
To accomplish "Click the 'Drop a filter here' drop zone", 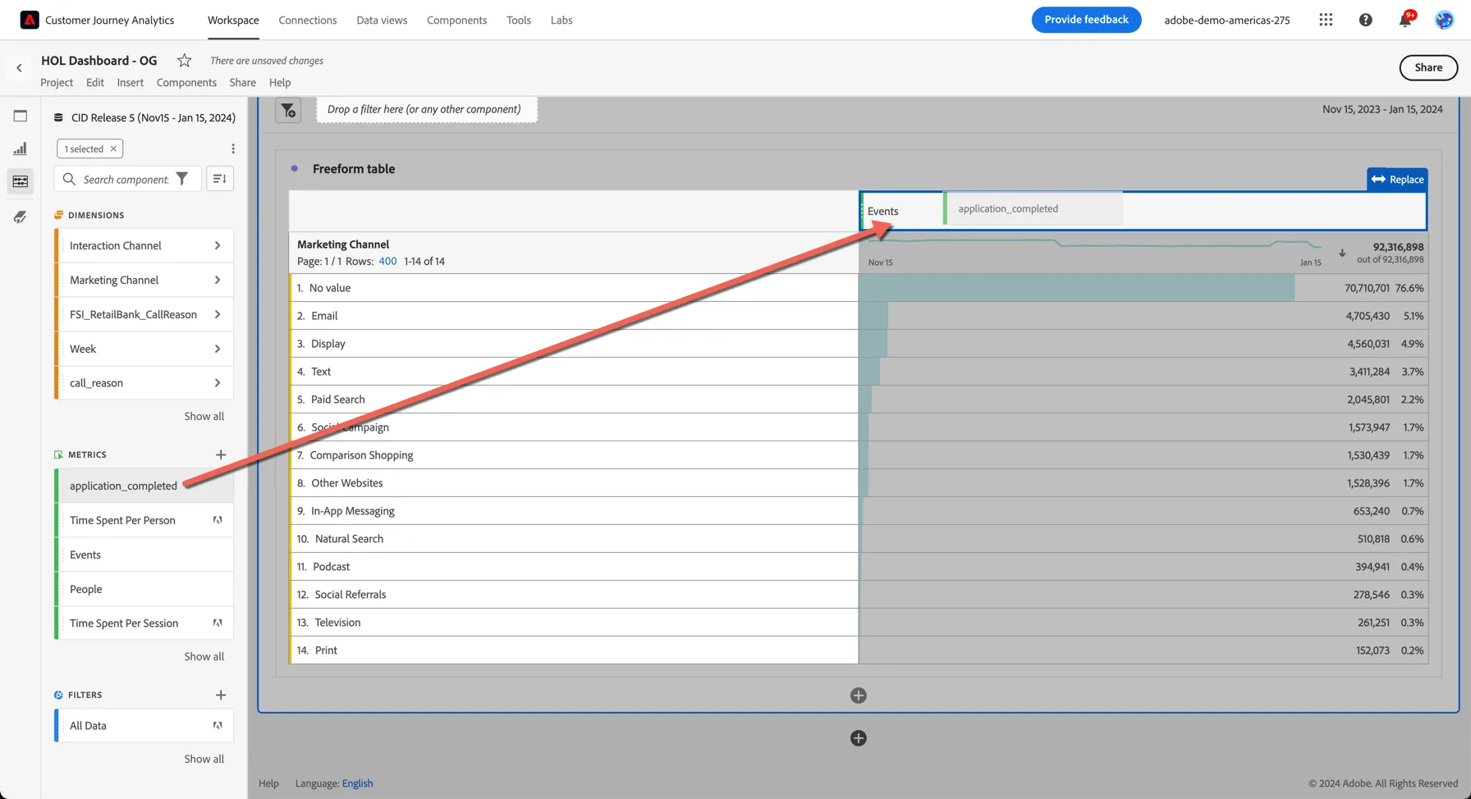I will pyautogui.click(x=427, y=109).
